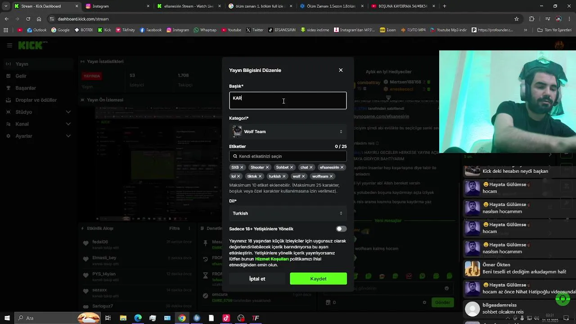The height and width of the screenshot is (324, 576).
Task: Select bilgeadamreiss chat message
Action: click(x=519, y=308)
